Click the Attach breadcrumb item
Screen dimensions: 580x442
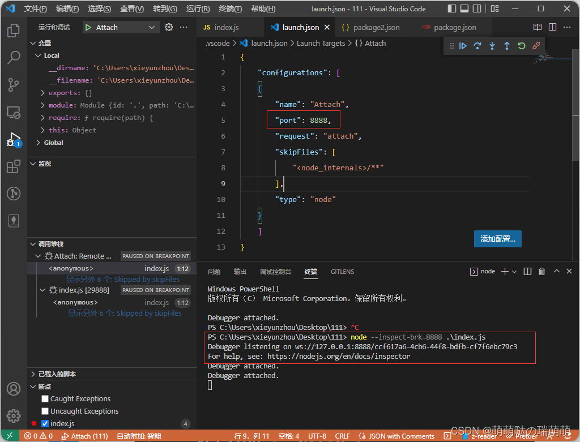click(x=370, y=43)
